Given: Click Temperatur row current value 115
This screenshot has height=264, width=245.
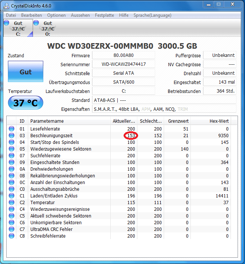Looking at the screenshot, I should tap(131, 203).
